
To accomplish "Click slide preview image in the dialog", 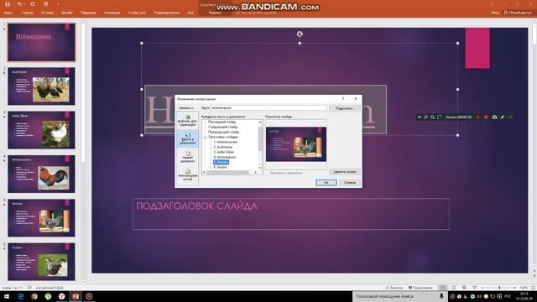I will click(296, 144).
